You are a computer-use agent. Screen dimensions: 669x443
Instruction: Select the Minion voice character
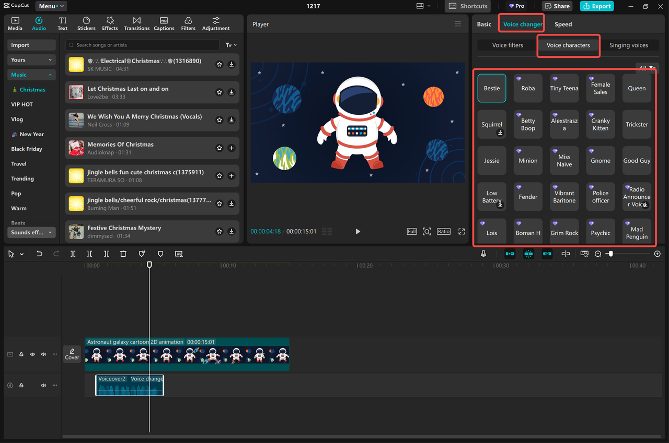[x=528, y=160]
